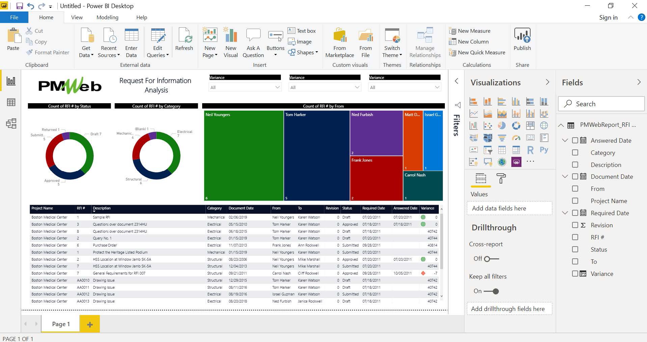Select the scatter chart visualization
647x342 pixels.
pyautogui.click(x=488, y=125)
